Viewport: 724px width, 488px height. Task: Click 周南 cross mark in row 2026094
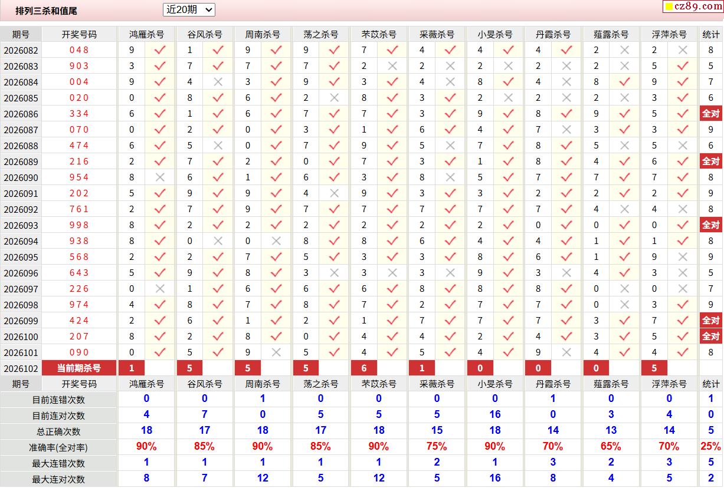pyautogui.click(x=276, y=241)
